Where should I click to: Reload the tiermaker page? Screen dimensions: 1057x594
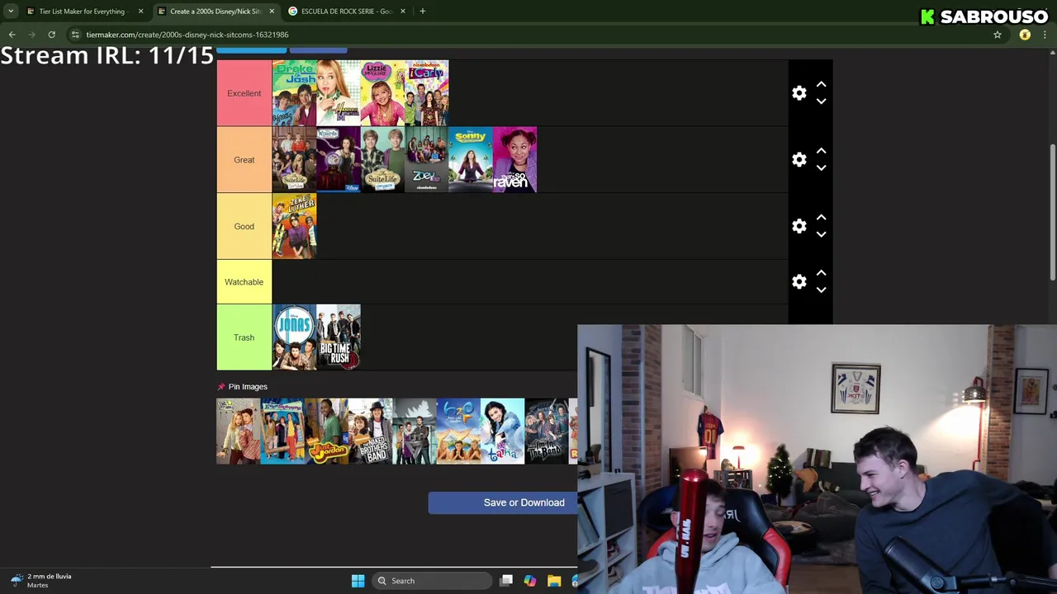point(51,35)
